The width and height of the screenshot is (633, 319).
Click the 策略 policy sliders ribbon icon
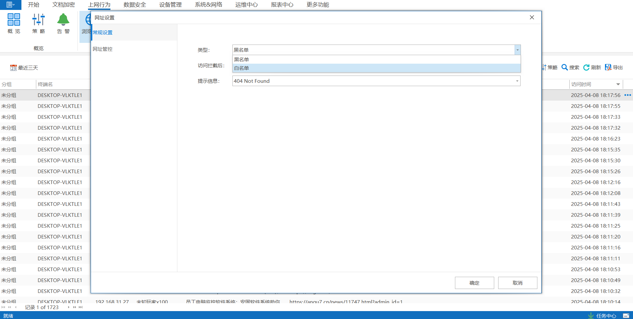coord(39,20)
